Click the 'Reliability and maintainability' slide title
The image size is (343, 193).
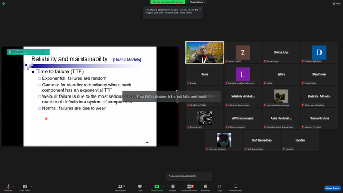click(x=69, y=59)
